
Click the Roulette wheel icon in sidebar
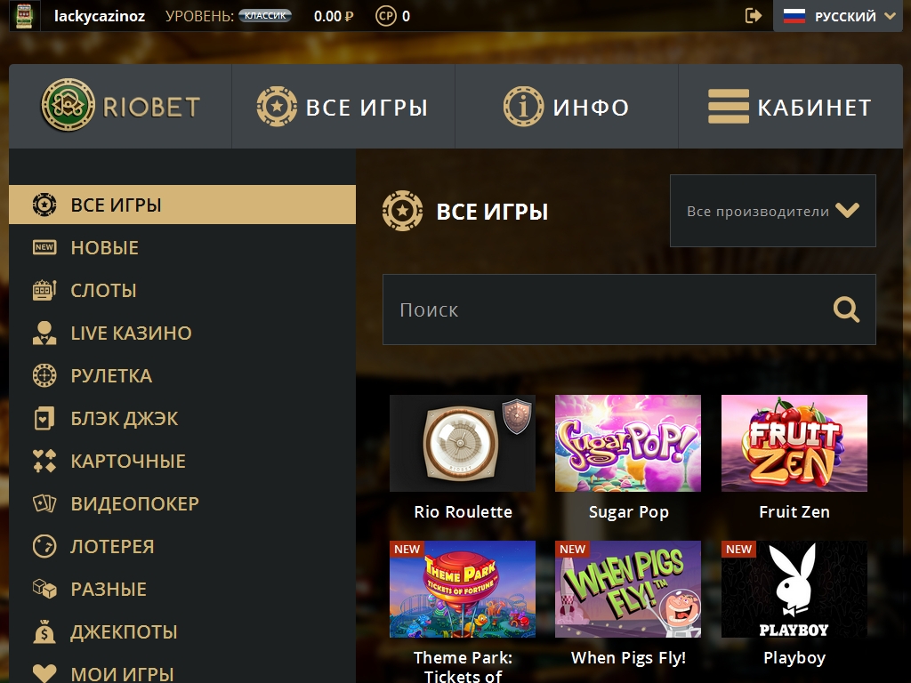(x=44, y=376)
